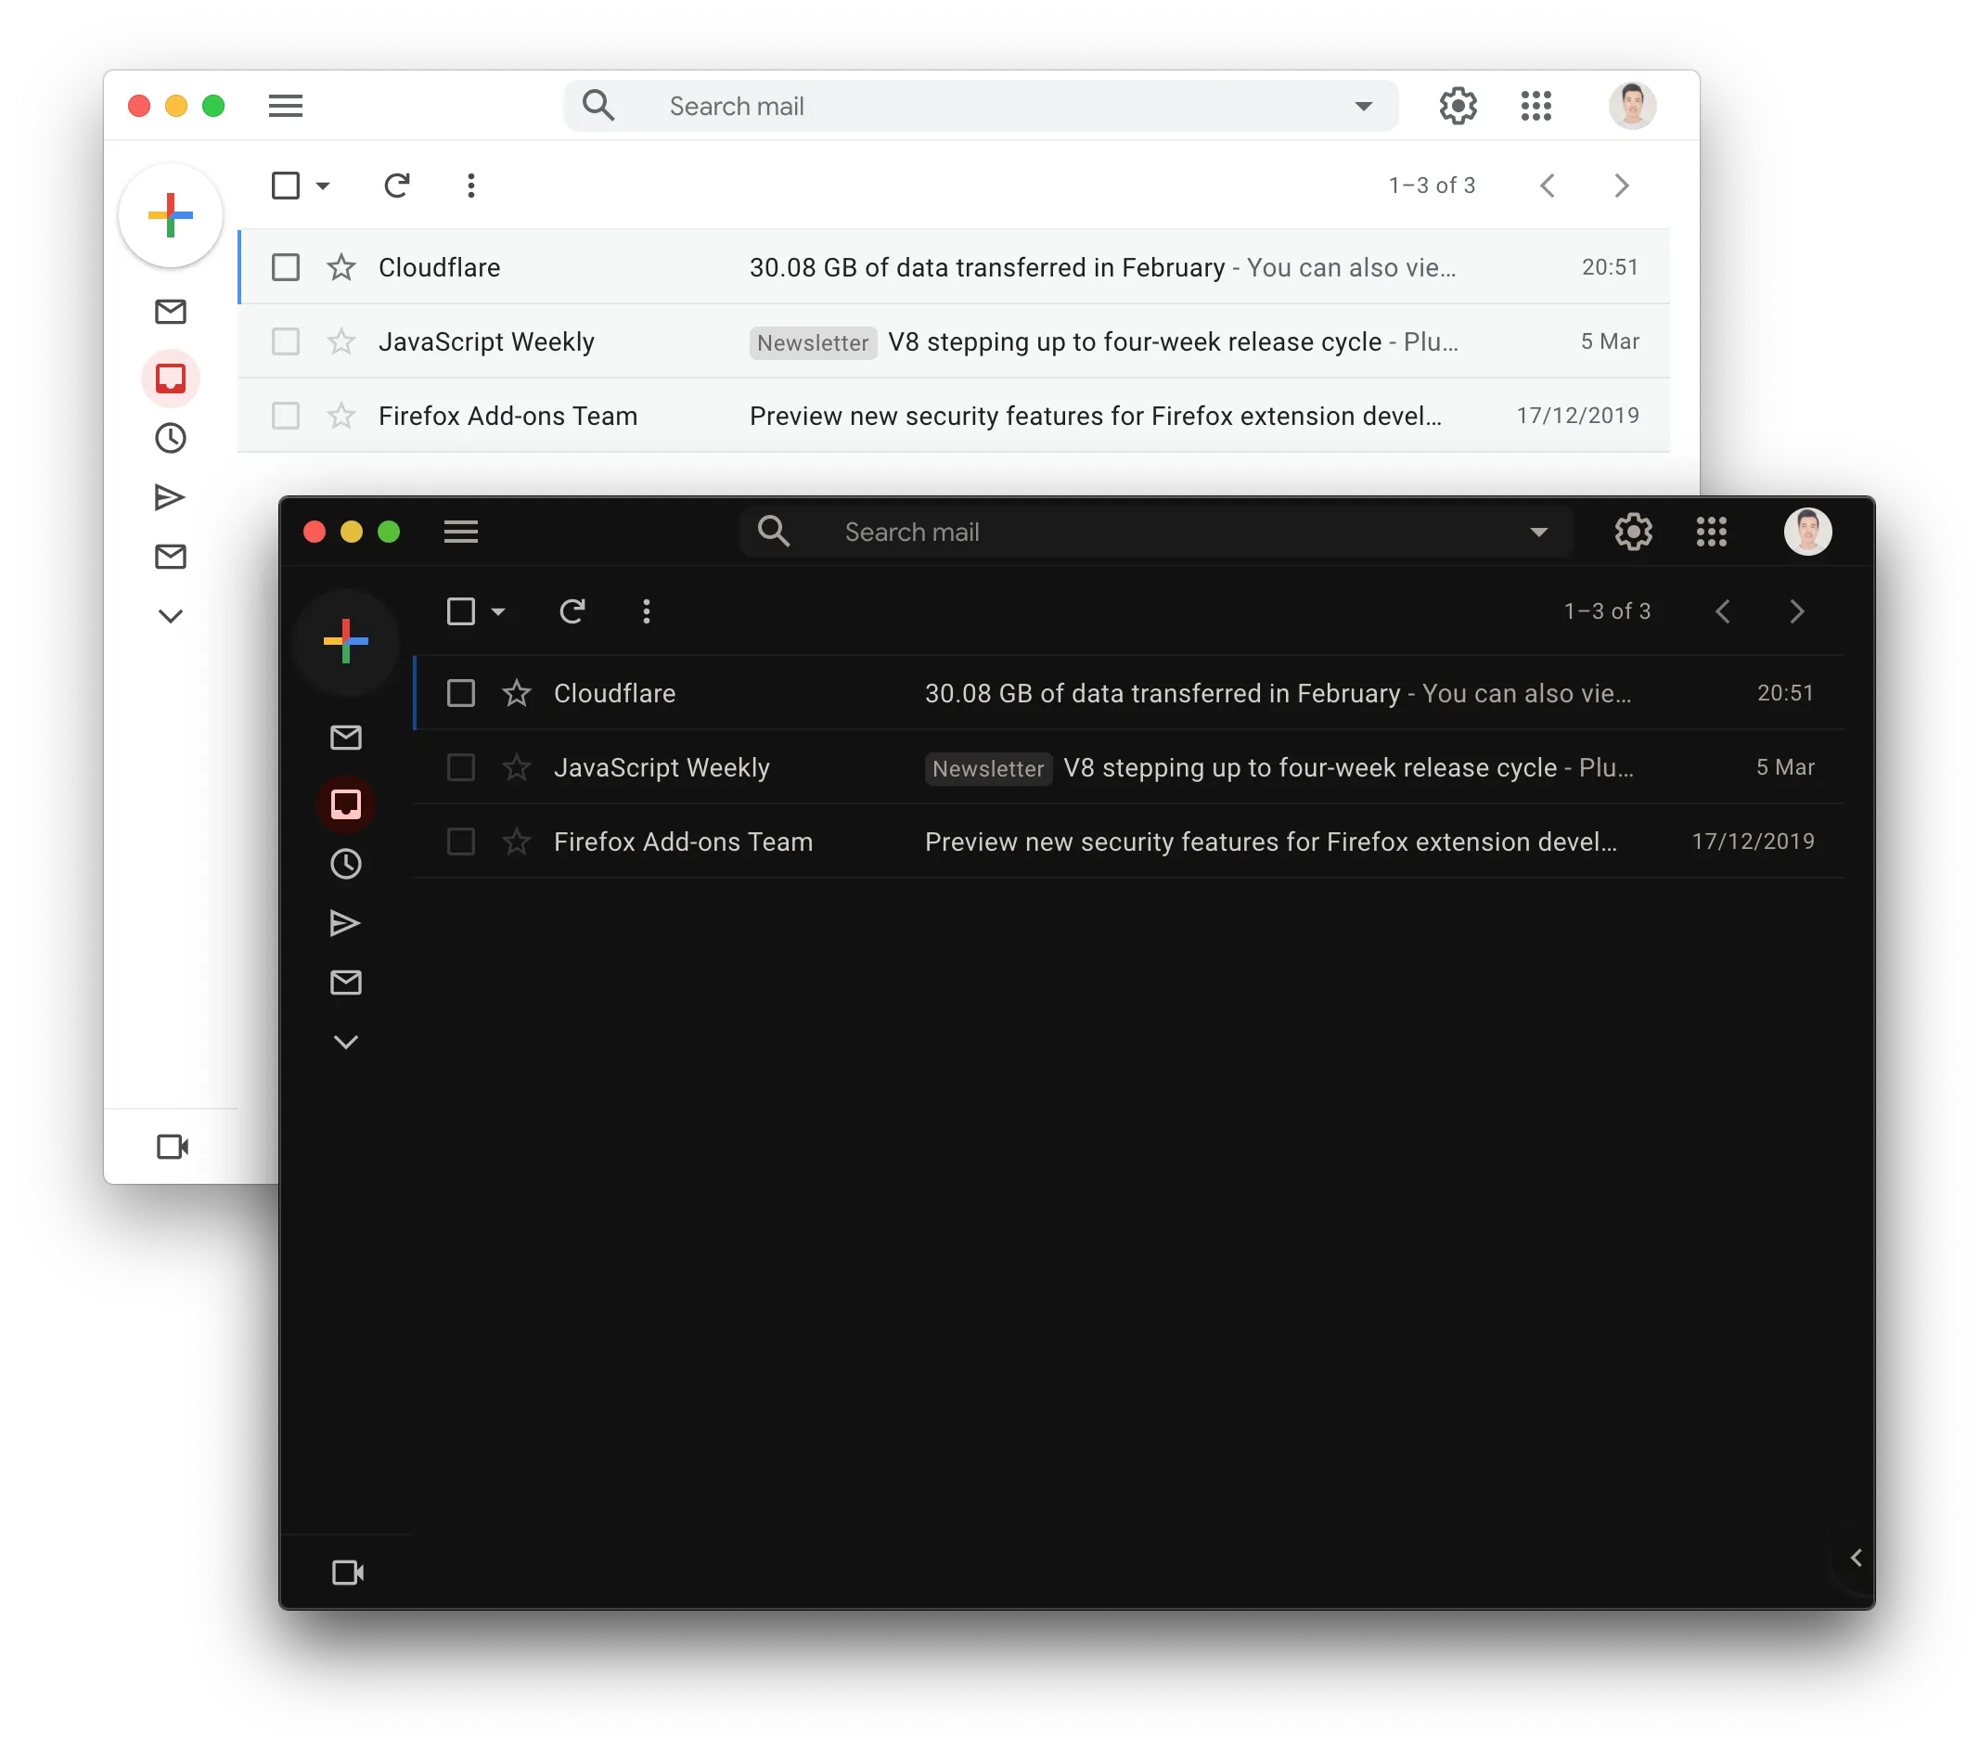Go to the next page of emails
The height and width of the screenshot is (1747, 1979).
click(1798, 611)
